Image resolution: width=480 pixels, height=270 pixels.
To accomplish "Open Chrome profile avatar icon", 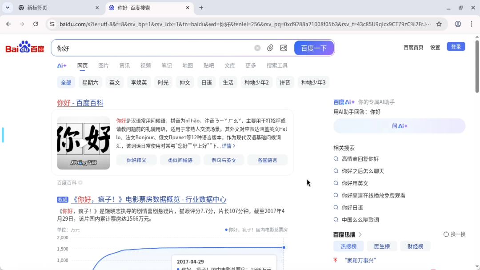I will pyautogui.click(x=458, y=24).
